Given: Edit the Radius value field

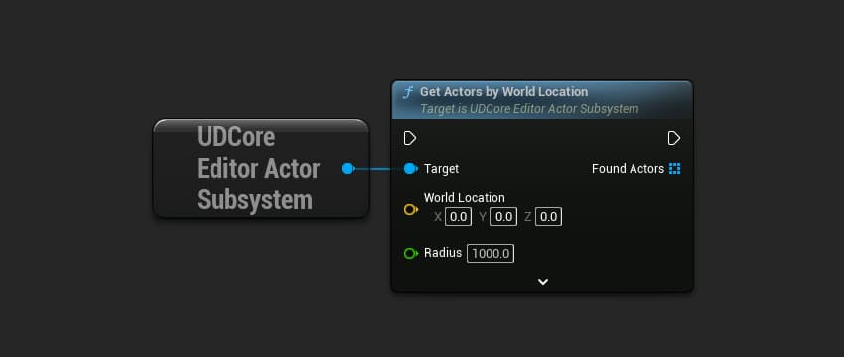Looking at the screenshot, I should pyautogui.click(x=491, y=254).
